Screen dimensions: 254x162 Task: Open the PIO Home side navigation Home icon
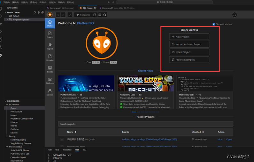pos(50,23)
